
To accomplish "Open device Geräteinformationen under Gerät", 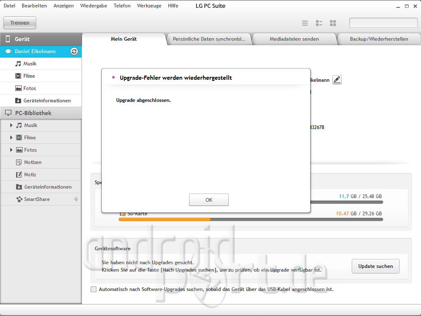I will click(47, 101).
